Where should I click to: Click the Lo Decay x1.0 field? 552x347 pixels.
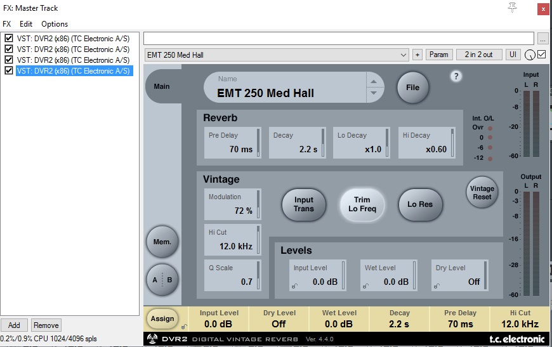coord(362,143)
